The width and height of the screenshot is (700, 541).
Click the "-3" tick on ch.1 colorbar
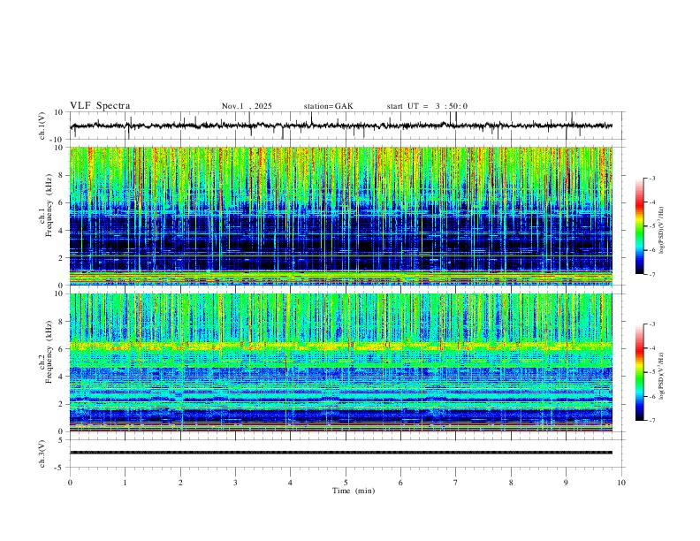click(652, 178)
